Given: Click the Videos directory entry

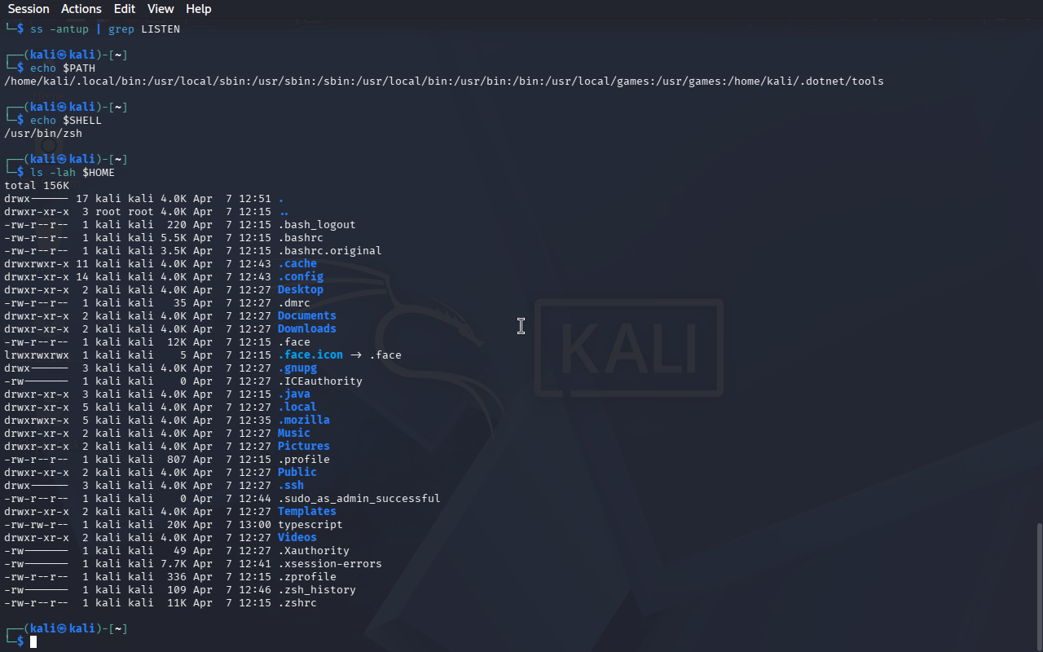Looking at the screenshot, I should tap(297, 537).
